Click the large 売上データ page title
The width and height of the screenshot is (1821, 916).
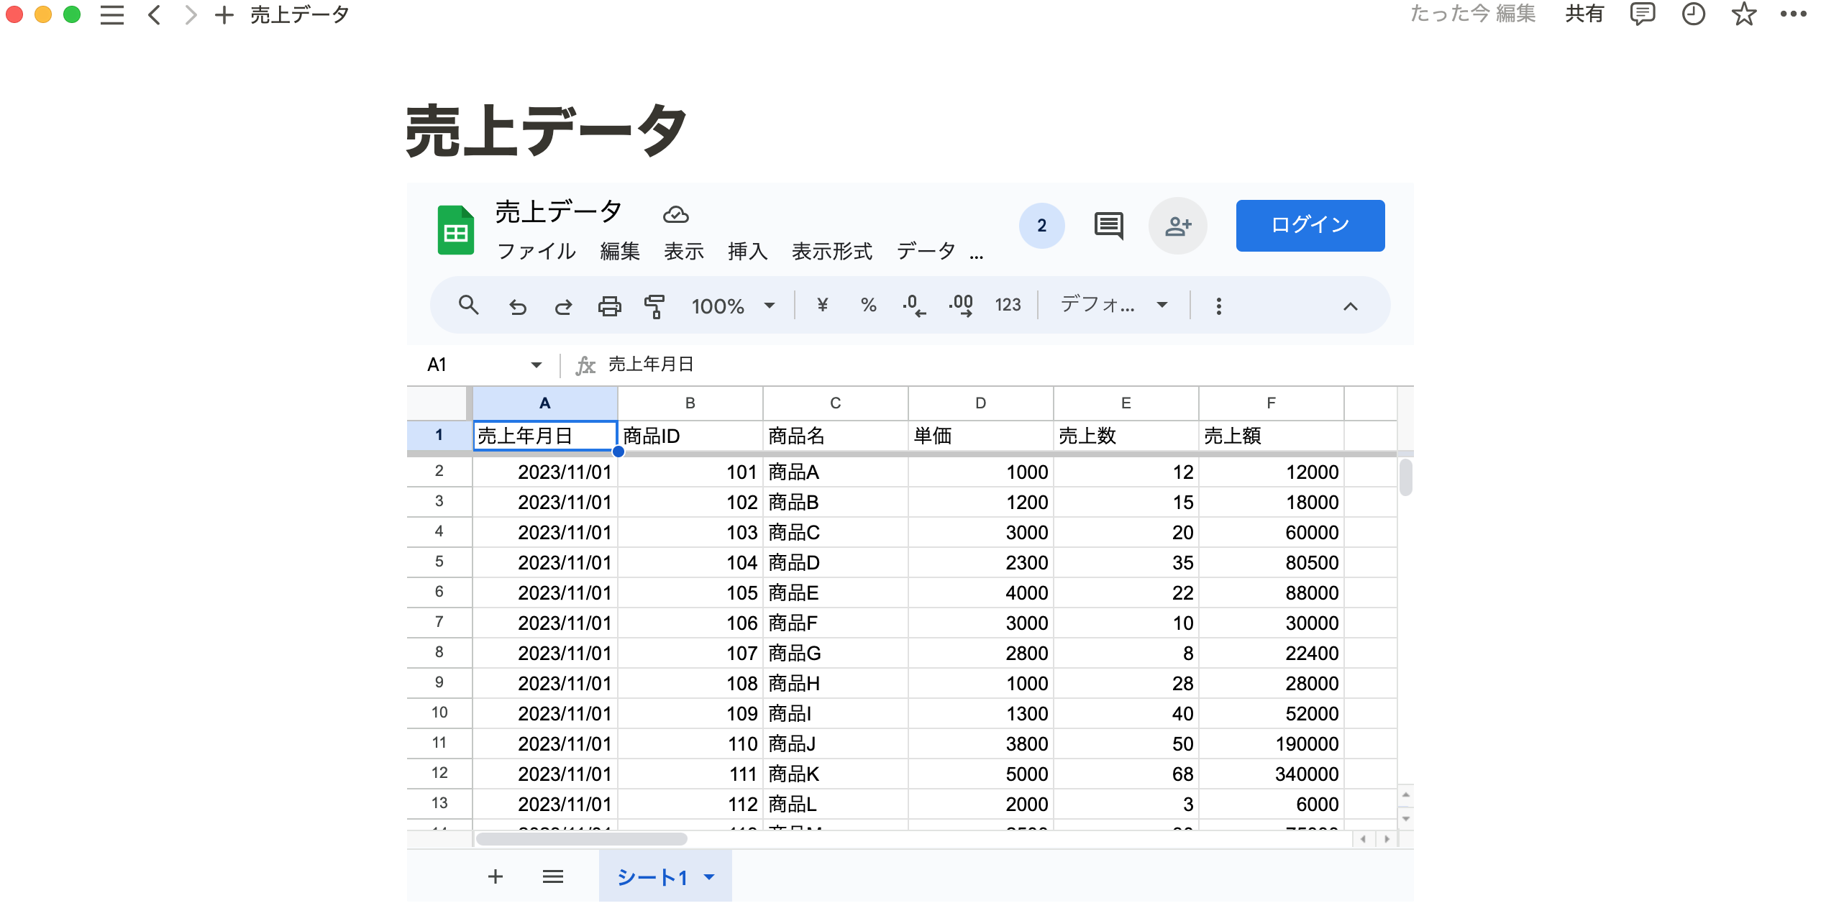click(x=547, y=131)
